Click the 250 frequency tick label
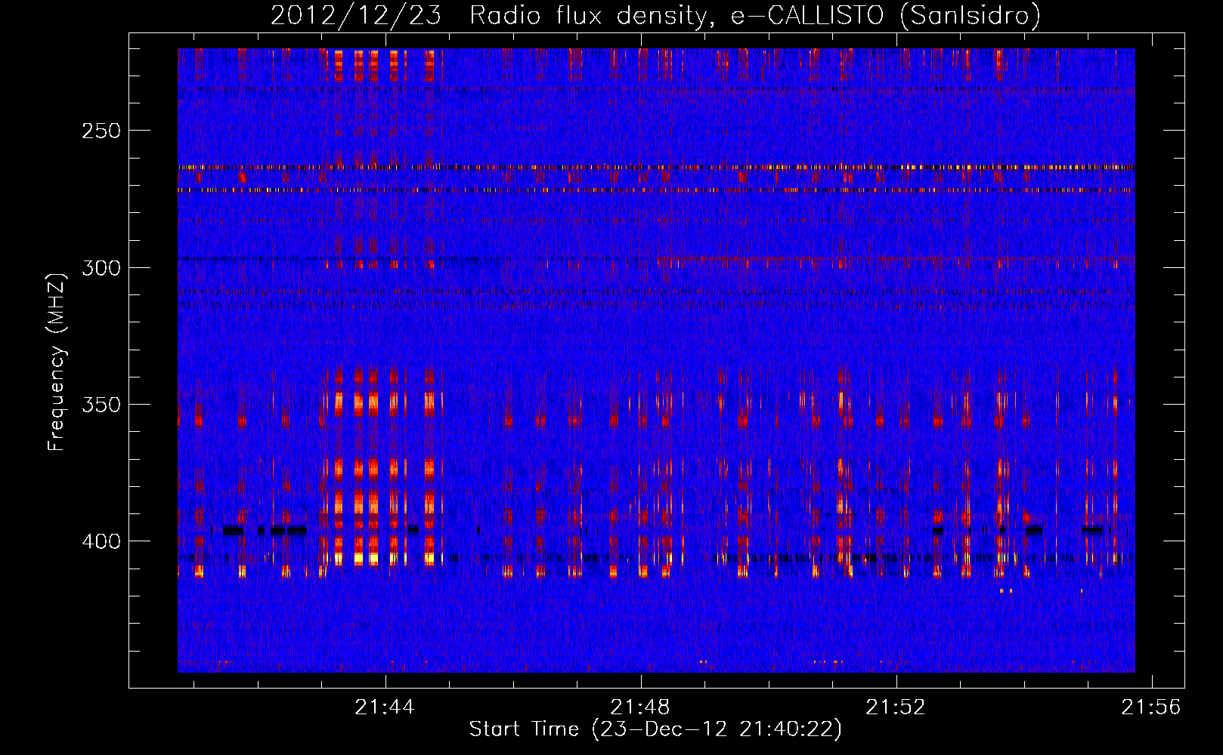 [x=101, y=131]
